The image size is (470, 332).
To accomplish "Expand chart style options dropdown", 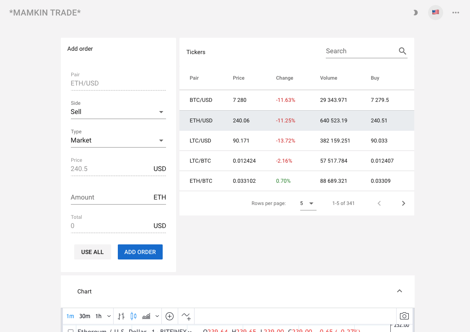I will tap(157, 316).
